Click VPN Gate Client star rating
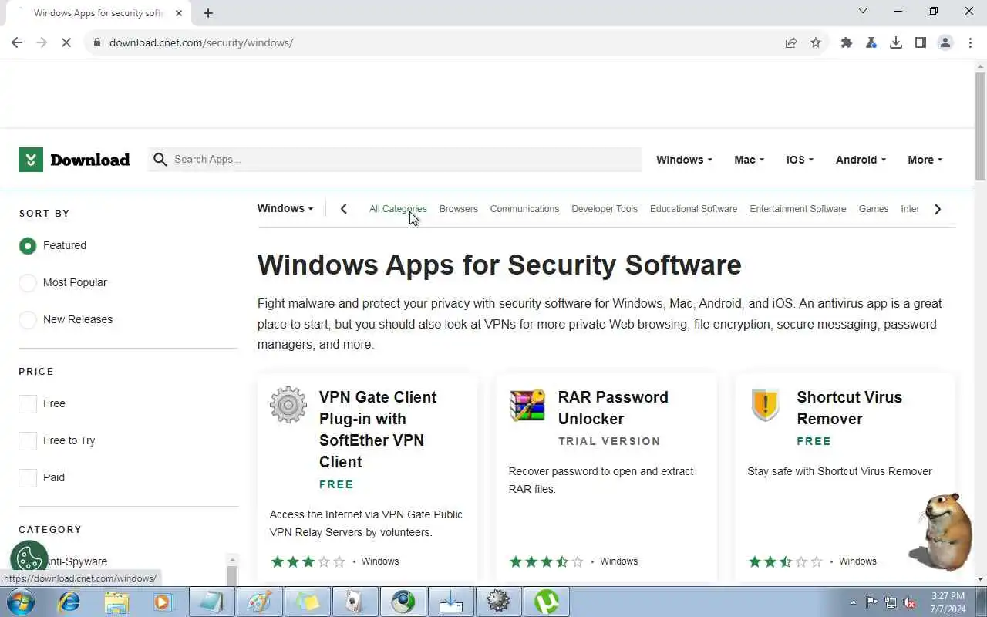987x617 pixels. [x=308, y=561]
